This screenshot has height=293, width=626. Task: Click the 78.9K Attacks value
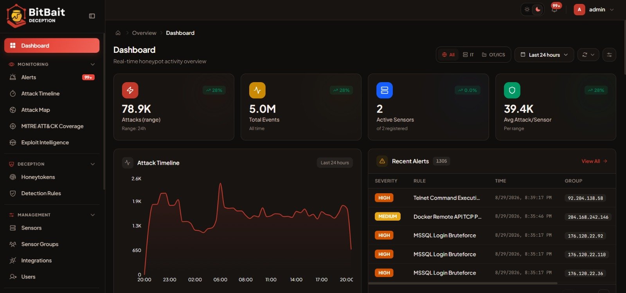tap(136, 109)
